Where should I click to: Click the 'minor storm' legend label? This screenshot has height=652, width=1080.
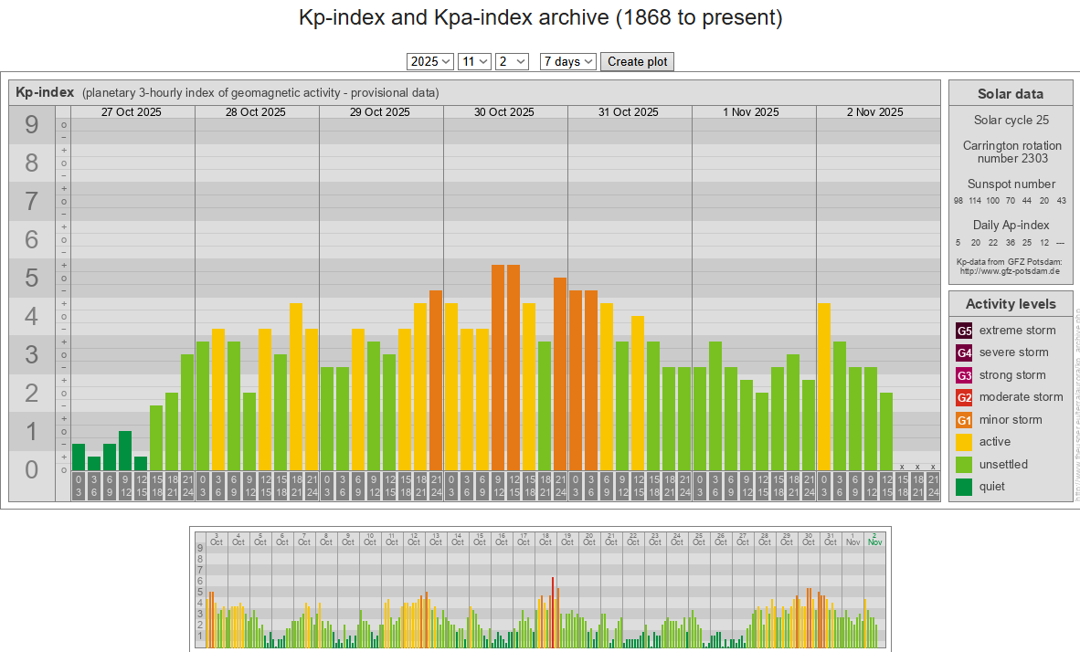(1011, 419)
